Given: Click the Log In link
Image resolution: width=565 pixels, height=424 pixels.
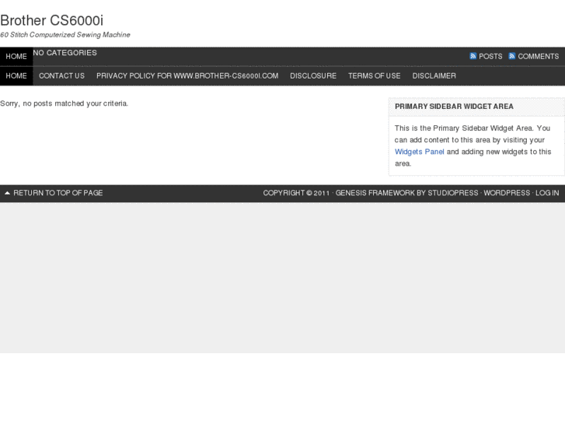Looking at the screenshot, I should pyautogui.click(x=547, y=193).
